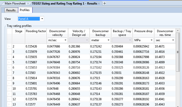Select pressure drop cell 0.000828086
Viewport: 182px width, 107px height.
click(x=143, y=62)
